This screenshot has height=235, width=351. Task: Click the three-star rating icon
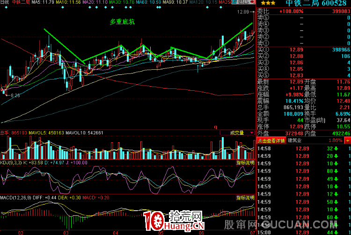pos(268,3)
